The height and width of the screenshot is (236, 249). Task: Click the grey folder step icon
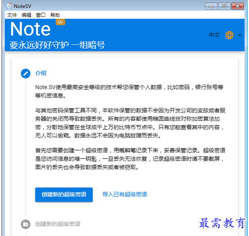click(25, 224)
